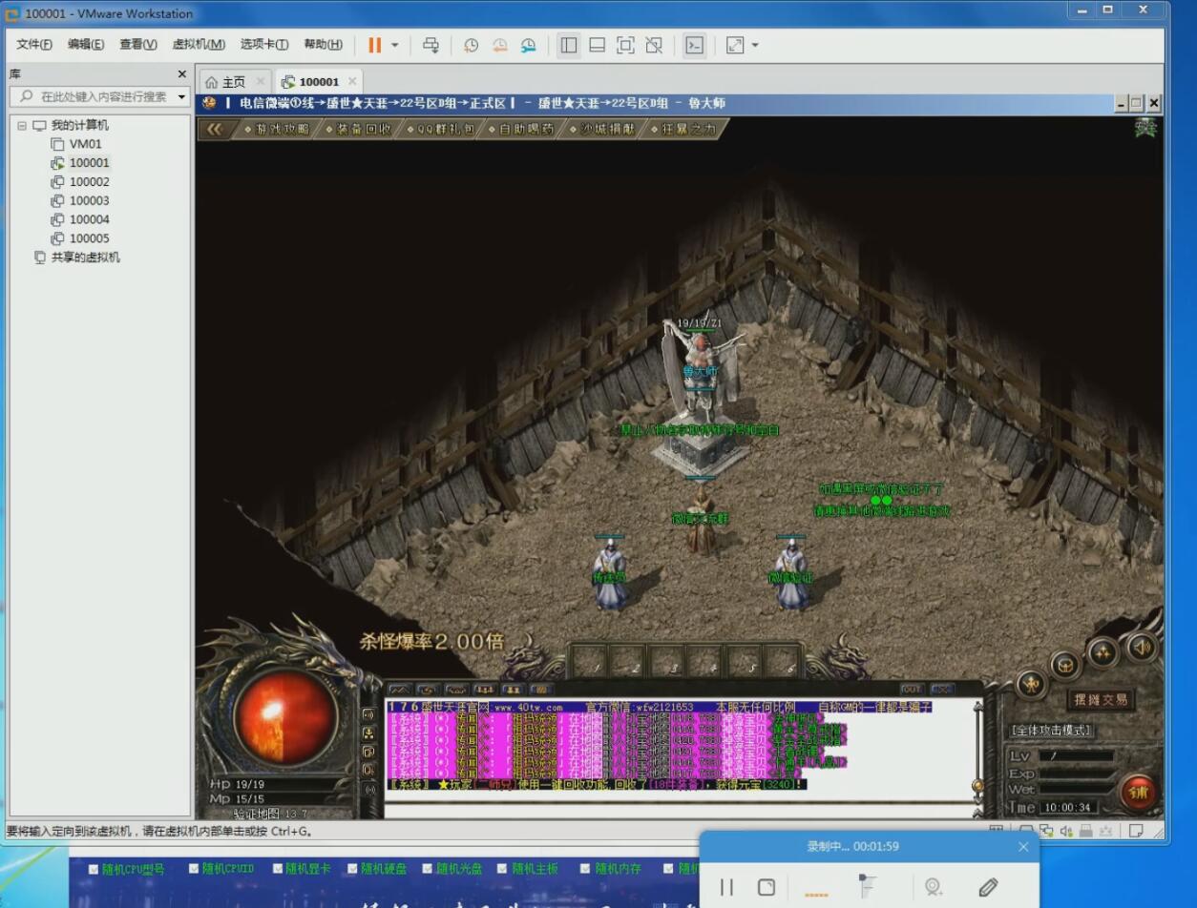Click quick item slot 1
1197x908 pixels.
[589, 661]
